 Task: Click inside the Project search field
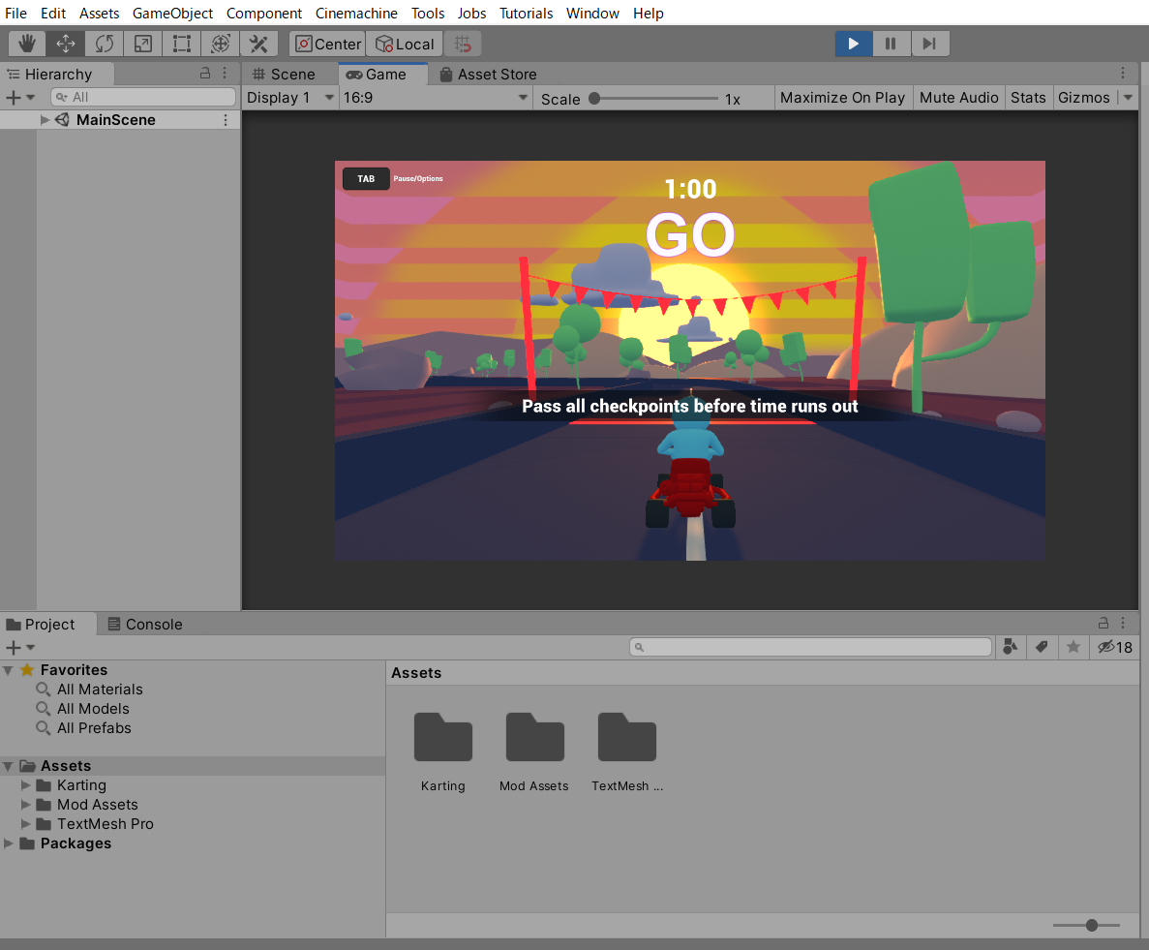pyautogui.click(x=810, y=647)
